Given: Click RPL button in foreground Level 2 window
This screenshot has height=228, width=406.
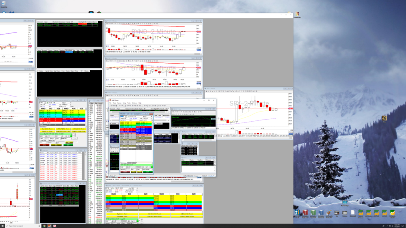Looking at the screenshot, I should click(139, 172).
